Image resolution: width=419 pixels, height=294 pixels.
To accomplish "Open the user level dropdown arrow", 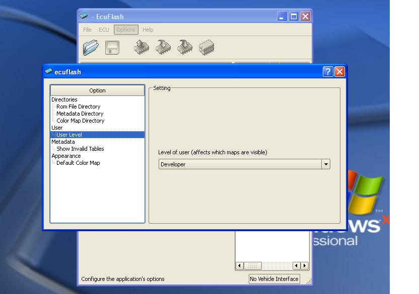I will (x=326, y=164).
